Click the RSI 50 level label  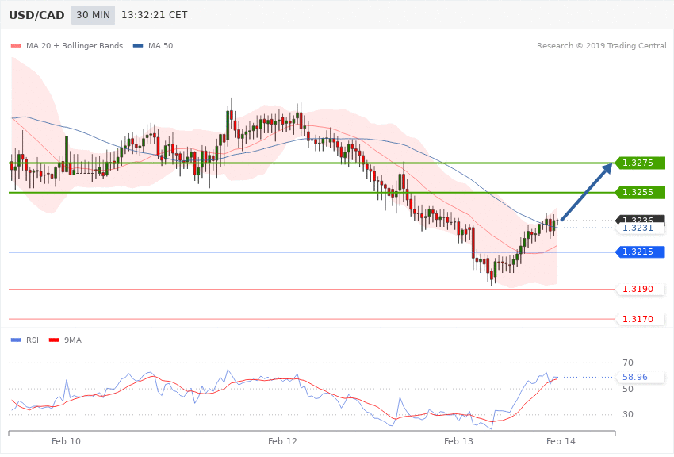627,389
